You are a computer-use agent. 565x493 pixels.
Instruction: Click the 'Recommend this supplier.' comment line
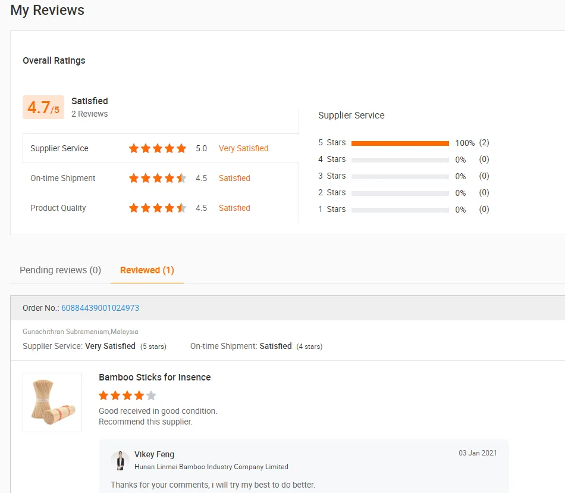coord(146,422)
